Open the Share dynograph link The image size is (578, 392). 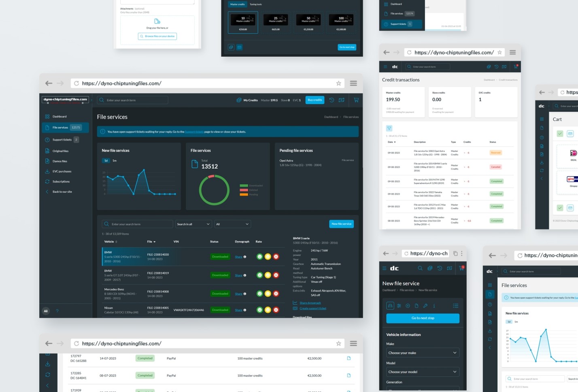(x=310, y=303)
